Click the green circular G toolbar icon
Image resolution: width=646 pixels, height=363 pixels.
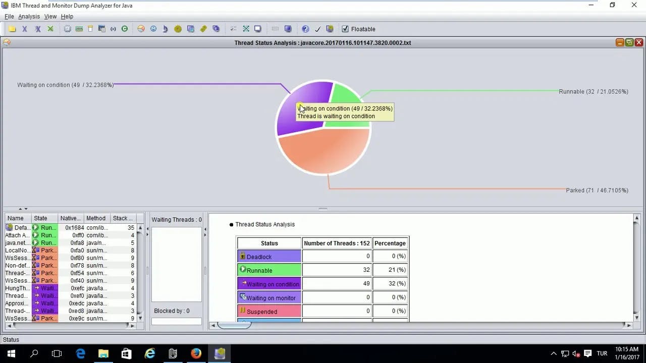[x=125, y=29]
